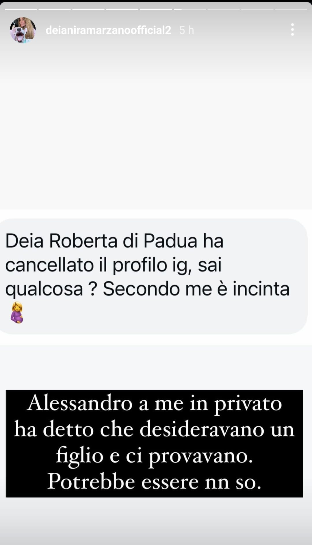
Task: Jump to the first story progress segment
Action: [21, 9]
